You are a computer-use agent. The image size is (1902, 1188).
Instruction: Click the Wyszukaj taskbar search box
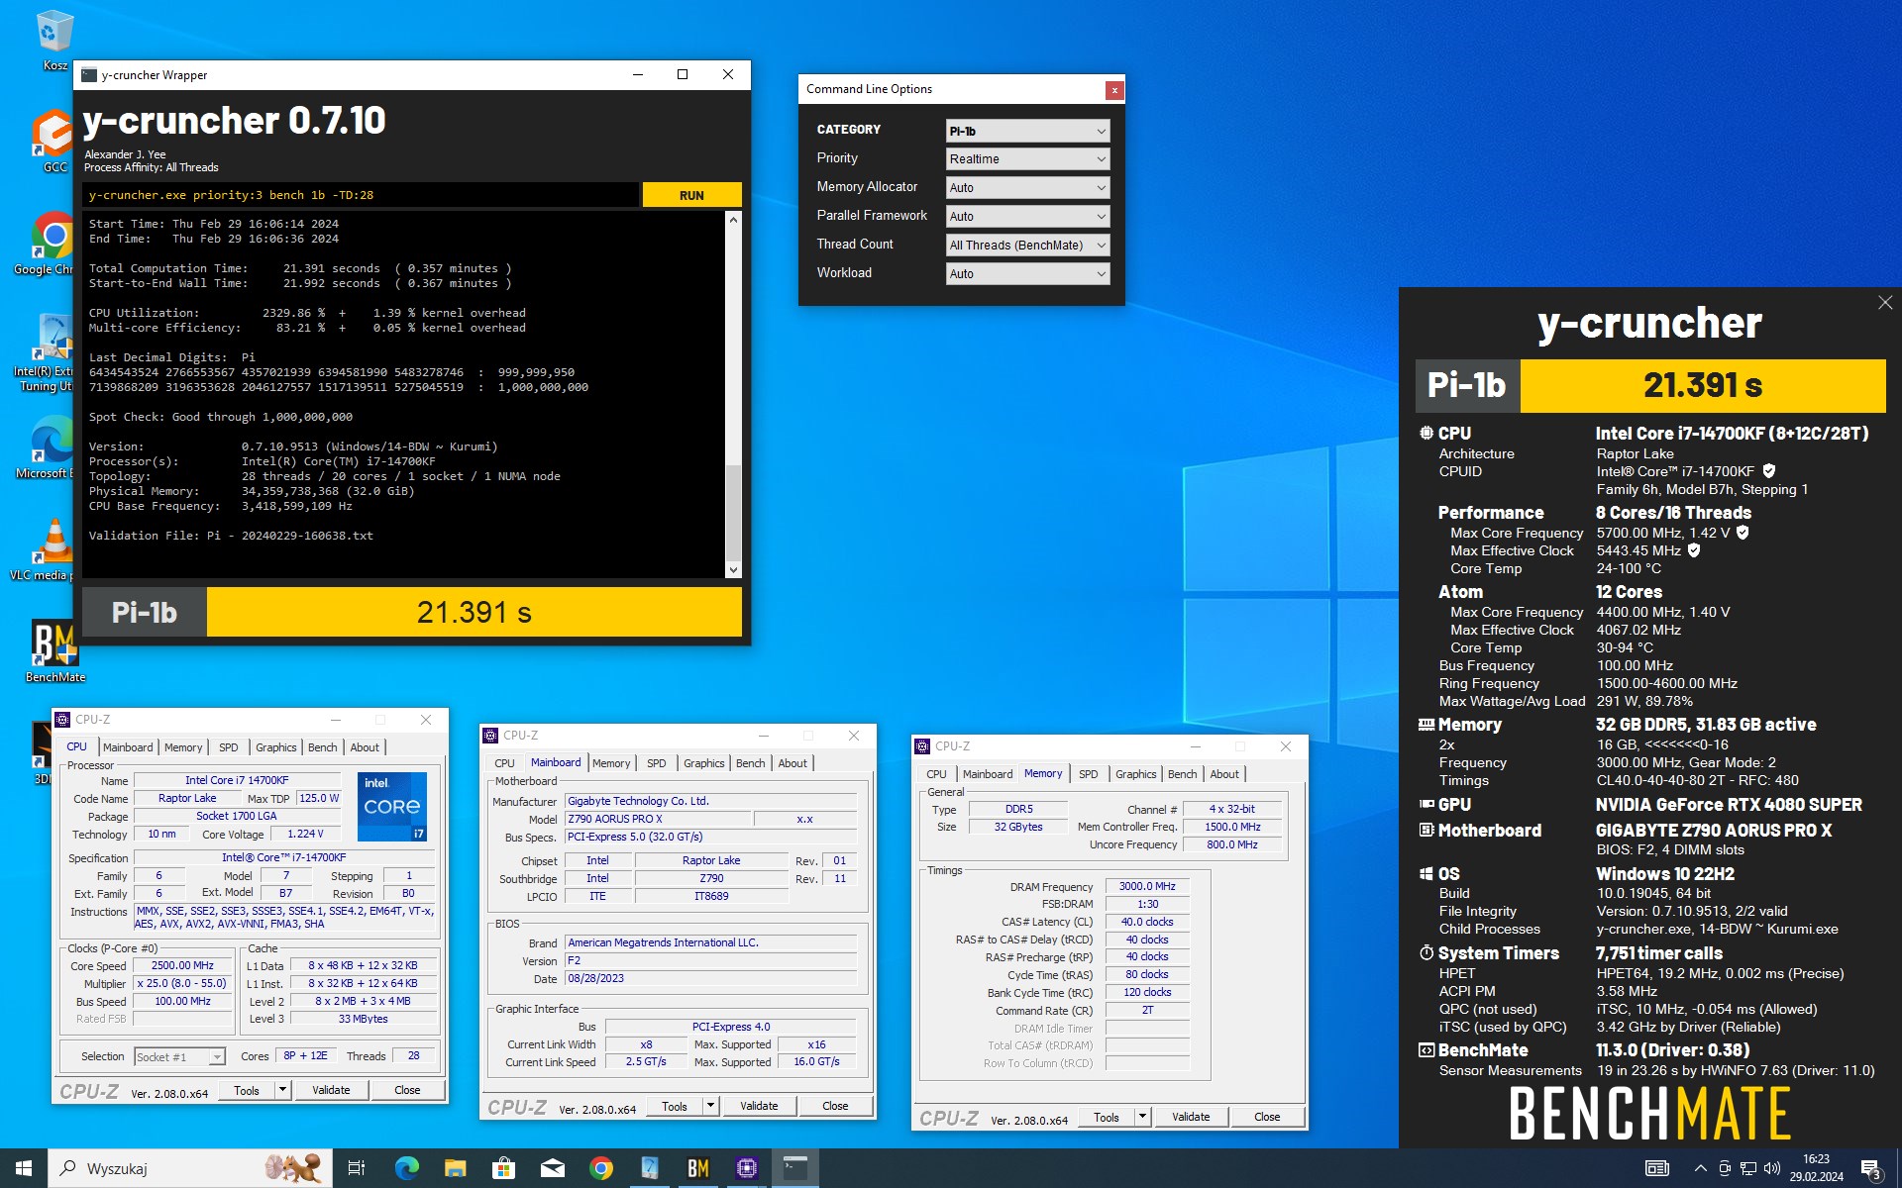[x=188, y=1168]
